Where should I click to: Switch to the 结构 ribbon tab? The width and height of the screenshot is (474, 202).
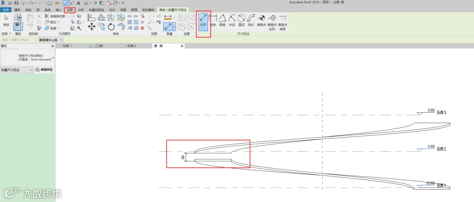[x=29, y=10]
